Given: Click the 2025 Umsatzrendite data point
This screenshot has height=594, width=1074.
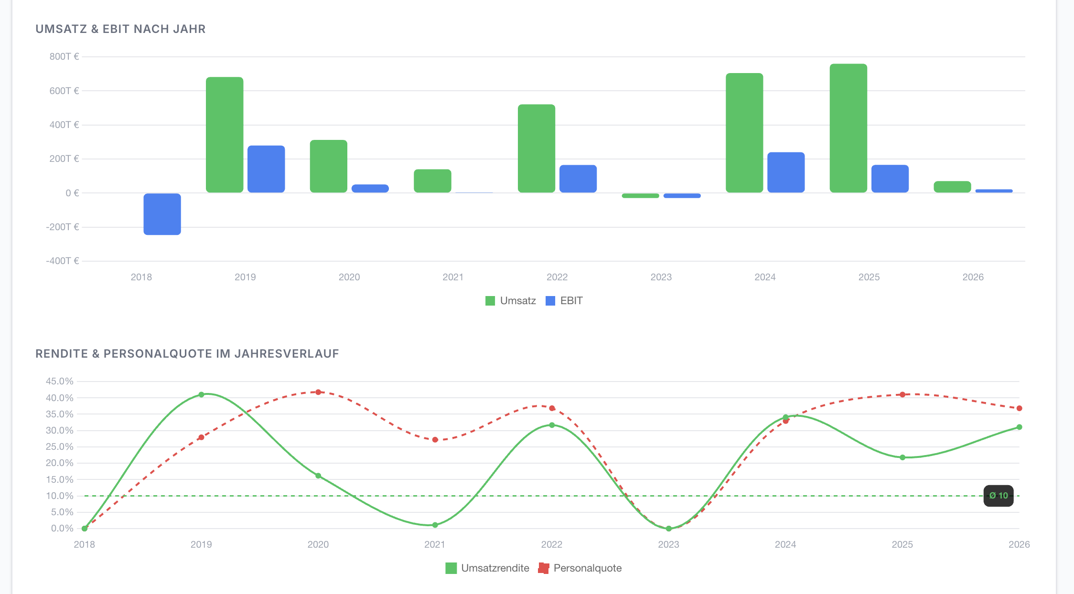Looking at the screenshot, I should pyautogui.click(x=902, y=457).
